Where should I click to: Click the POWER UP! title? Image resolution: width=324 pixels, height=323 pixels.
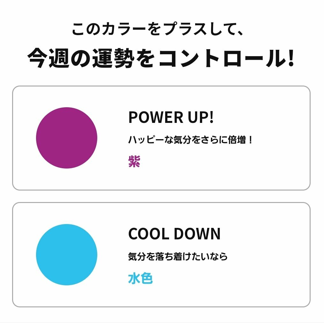coord(171,117)
